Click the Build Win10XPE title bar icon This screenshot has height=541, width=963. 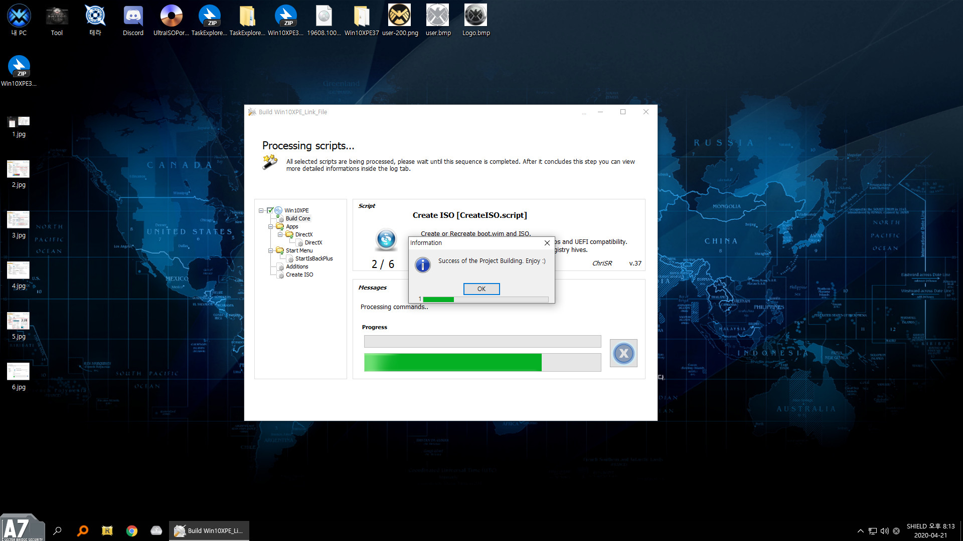click(252, 112)
